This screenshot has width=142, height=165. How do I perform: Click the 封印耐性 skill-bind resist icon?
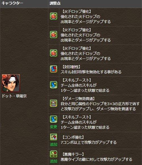tap(54, 69)
